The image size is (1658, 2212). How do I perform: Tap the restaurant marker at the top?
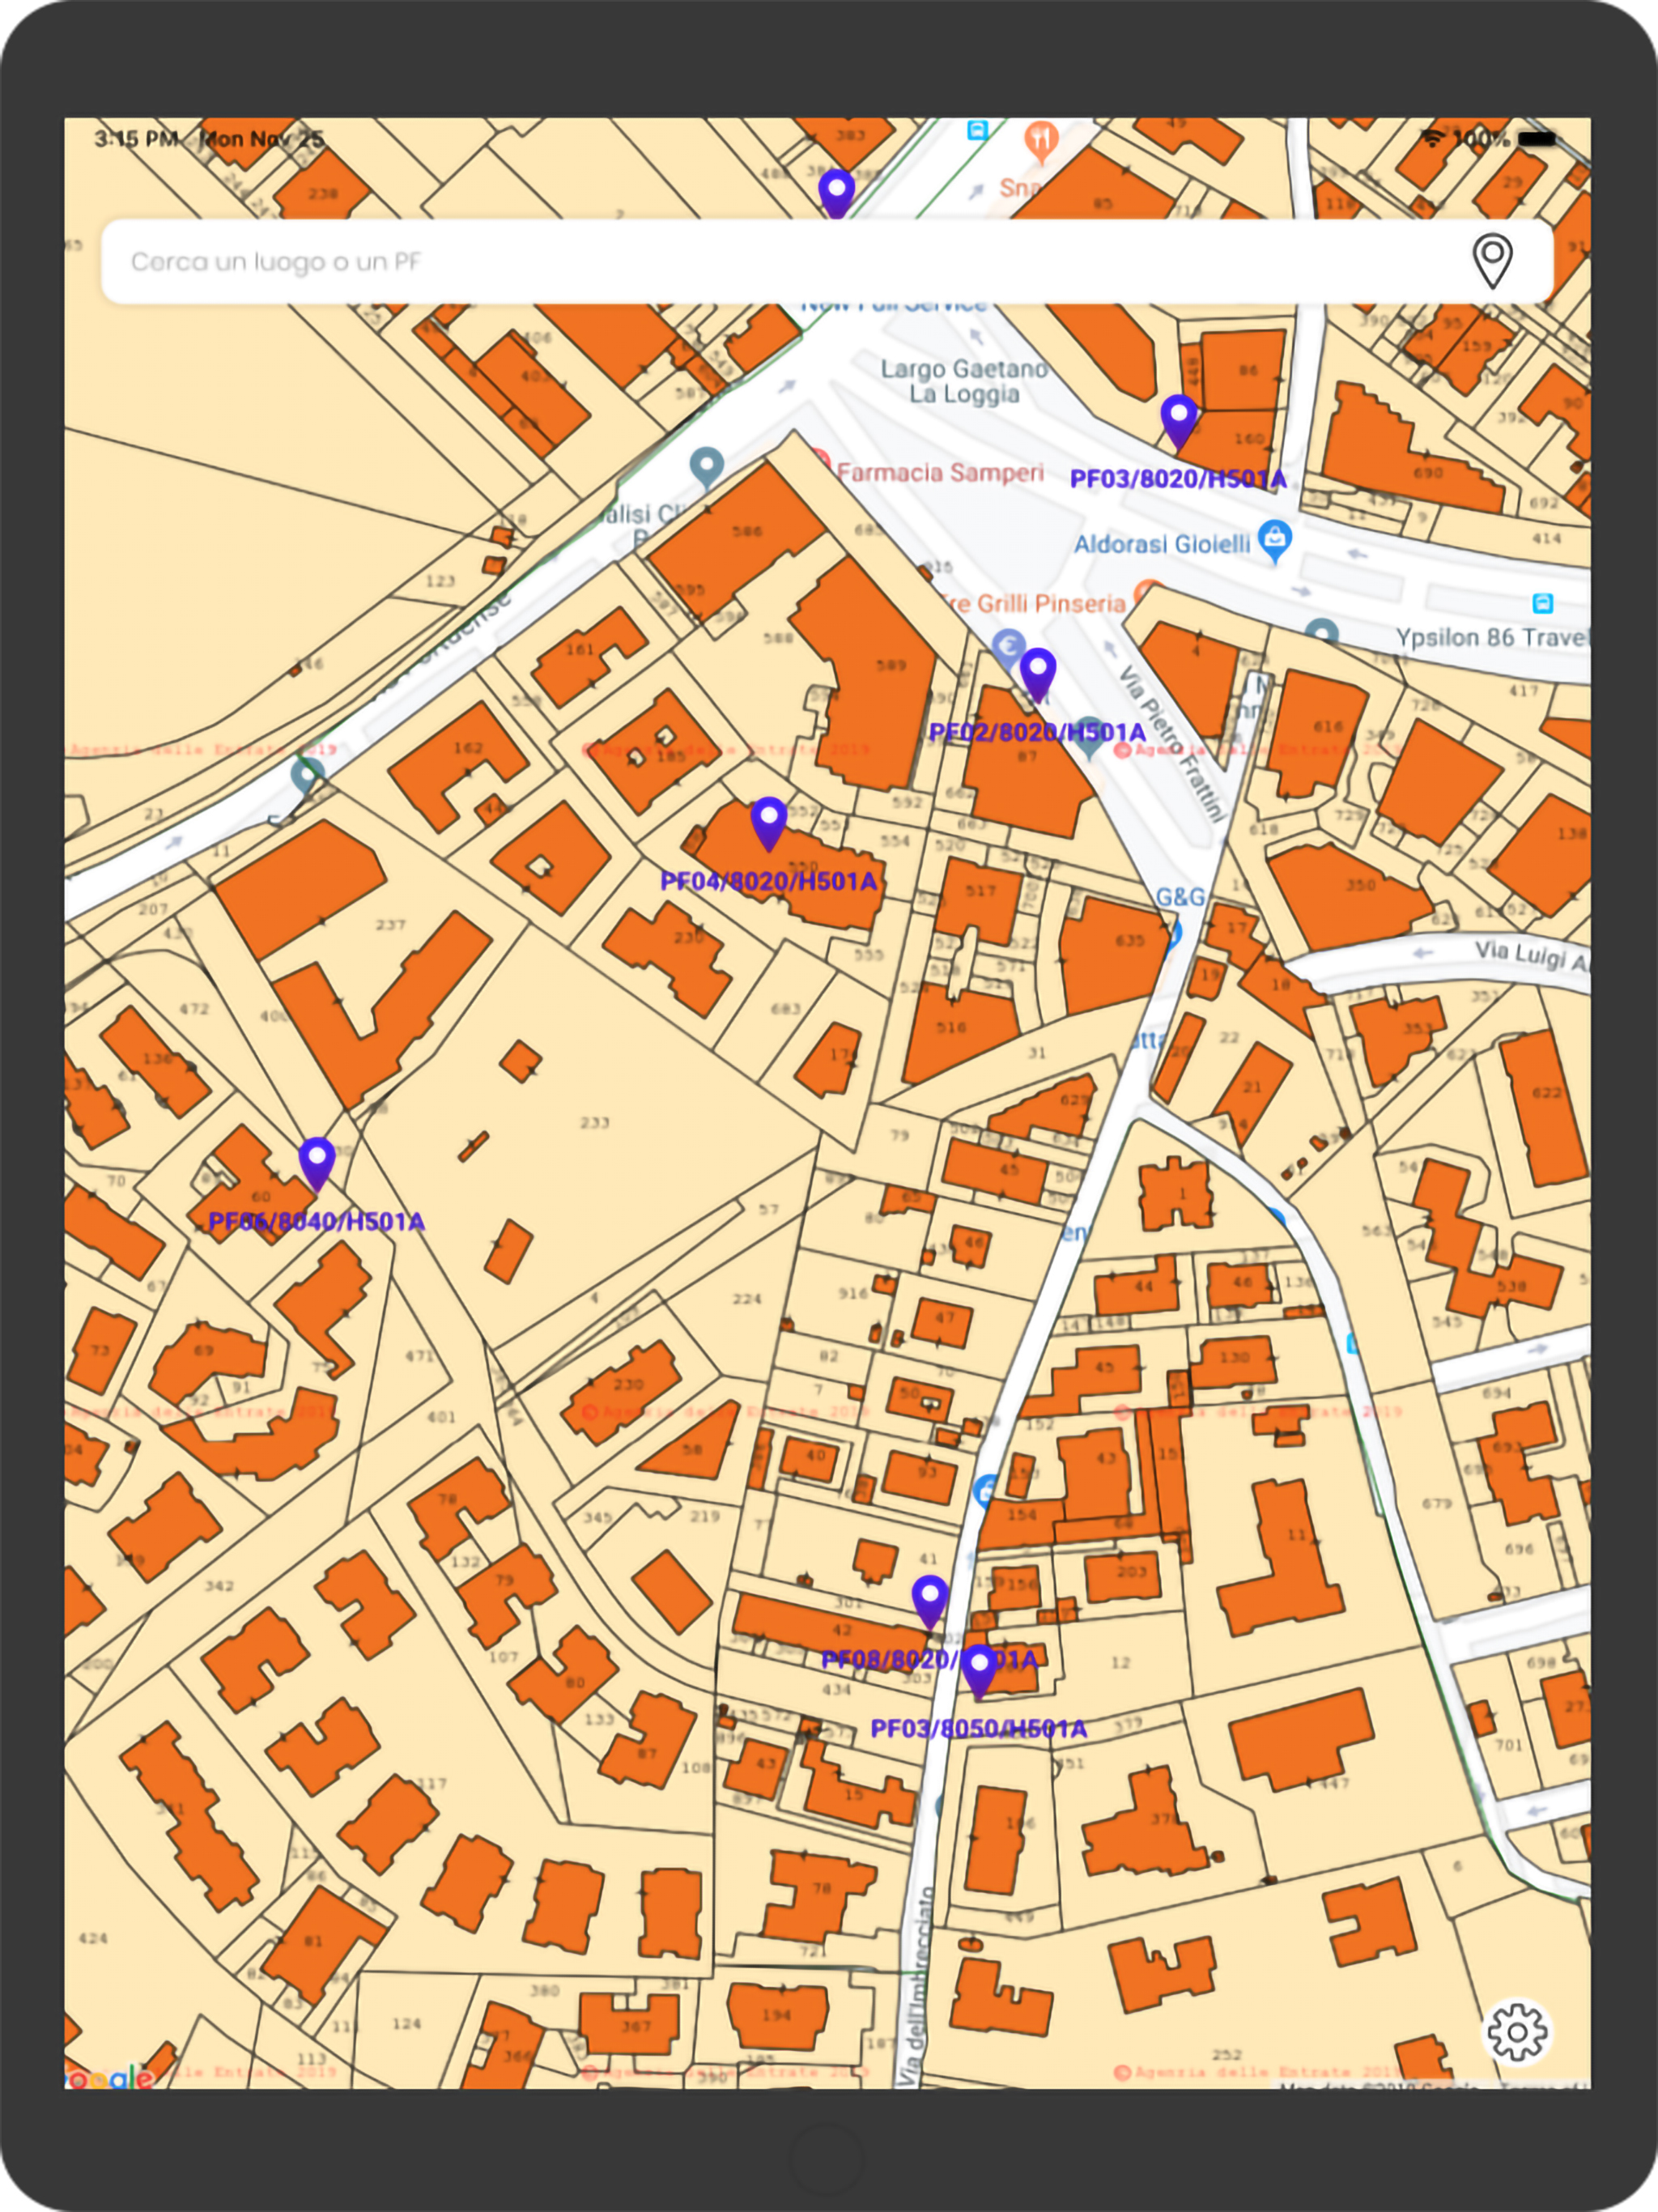(x=1041, y=141)
